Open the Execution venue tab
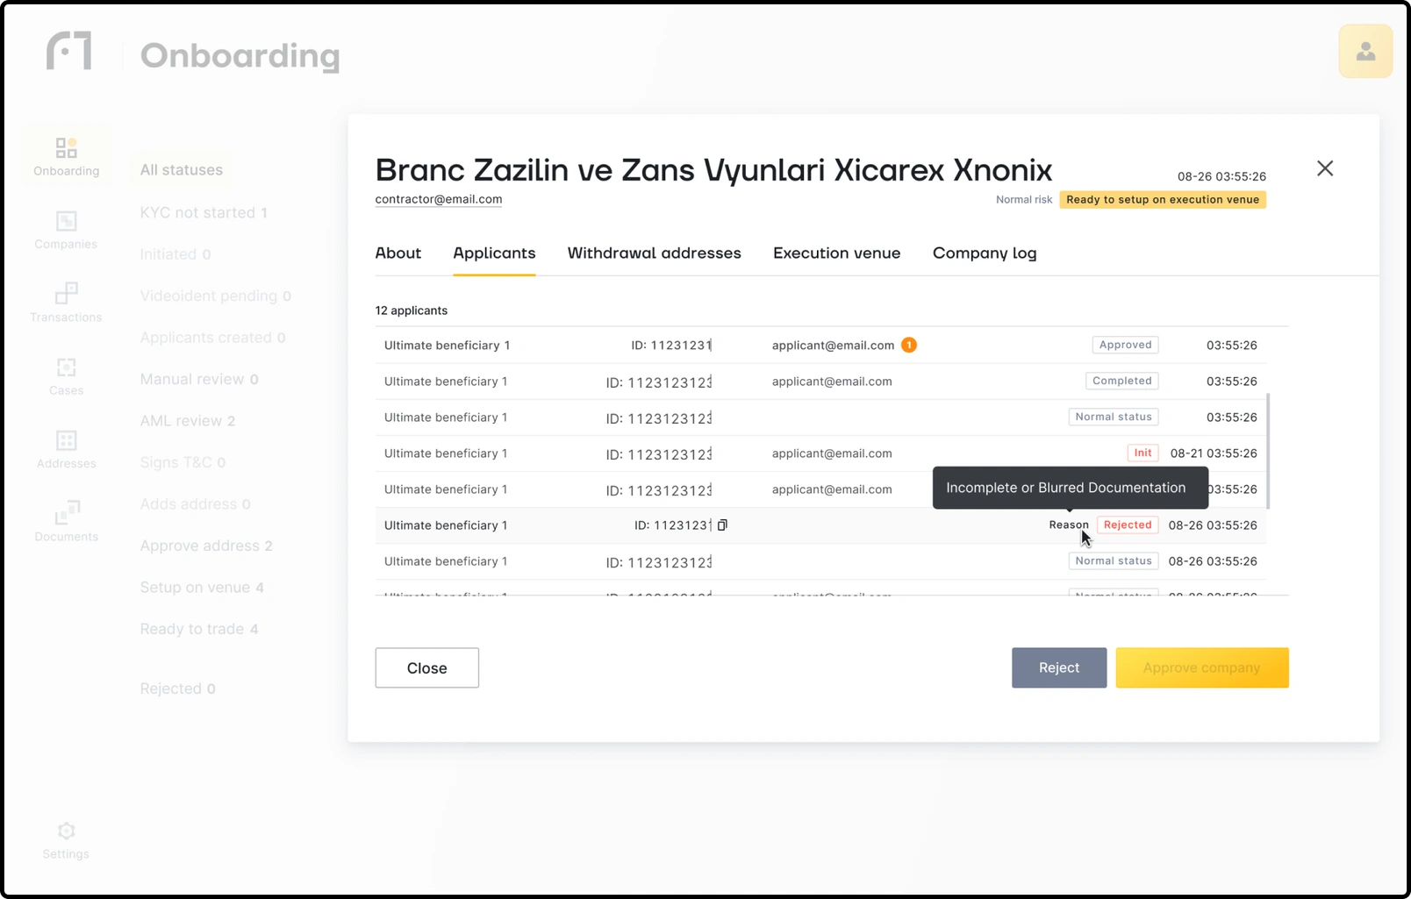The image size is (1411, 899). [836, 253]
